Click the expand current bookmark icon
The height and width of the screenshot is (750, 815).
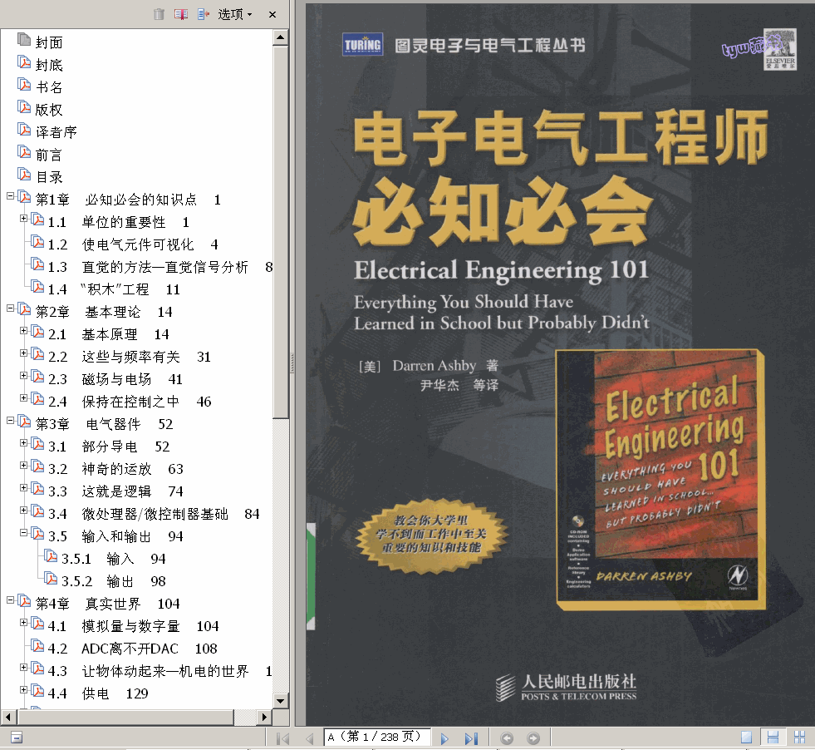[204, 14]
